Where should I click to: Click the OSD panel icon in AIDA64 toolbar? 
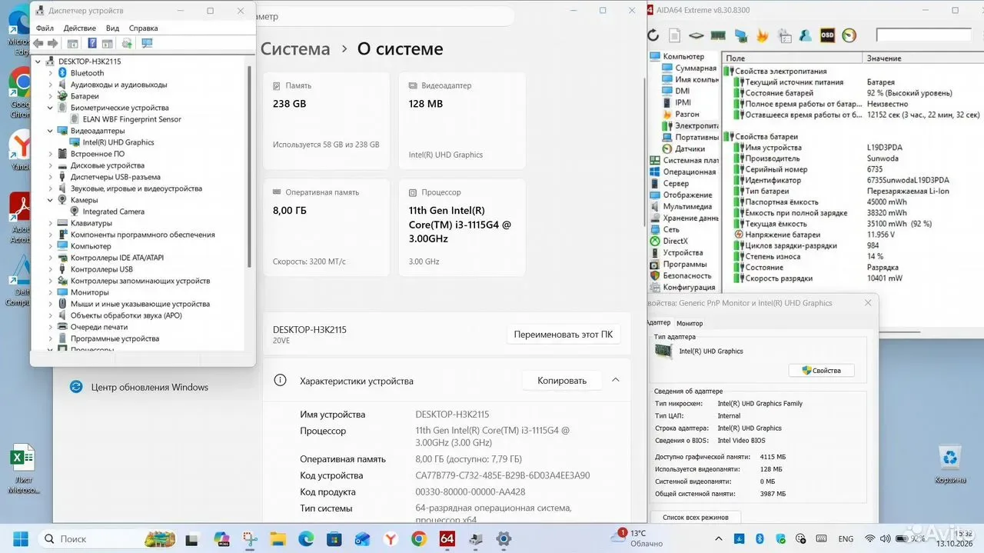coord(827,35)
